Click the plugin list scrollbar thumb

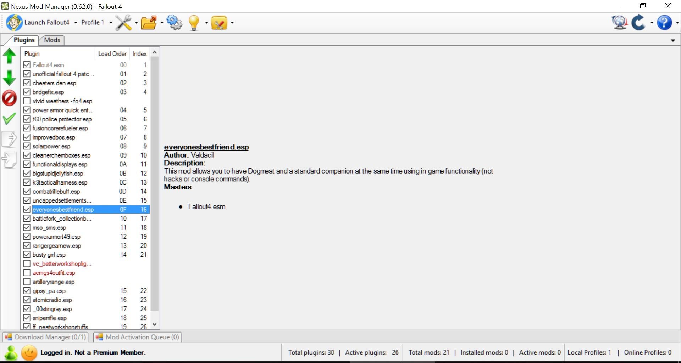(x=154, y=184)
